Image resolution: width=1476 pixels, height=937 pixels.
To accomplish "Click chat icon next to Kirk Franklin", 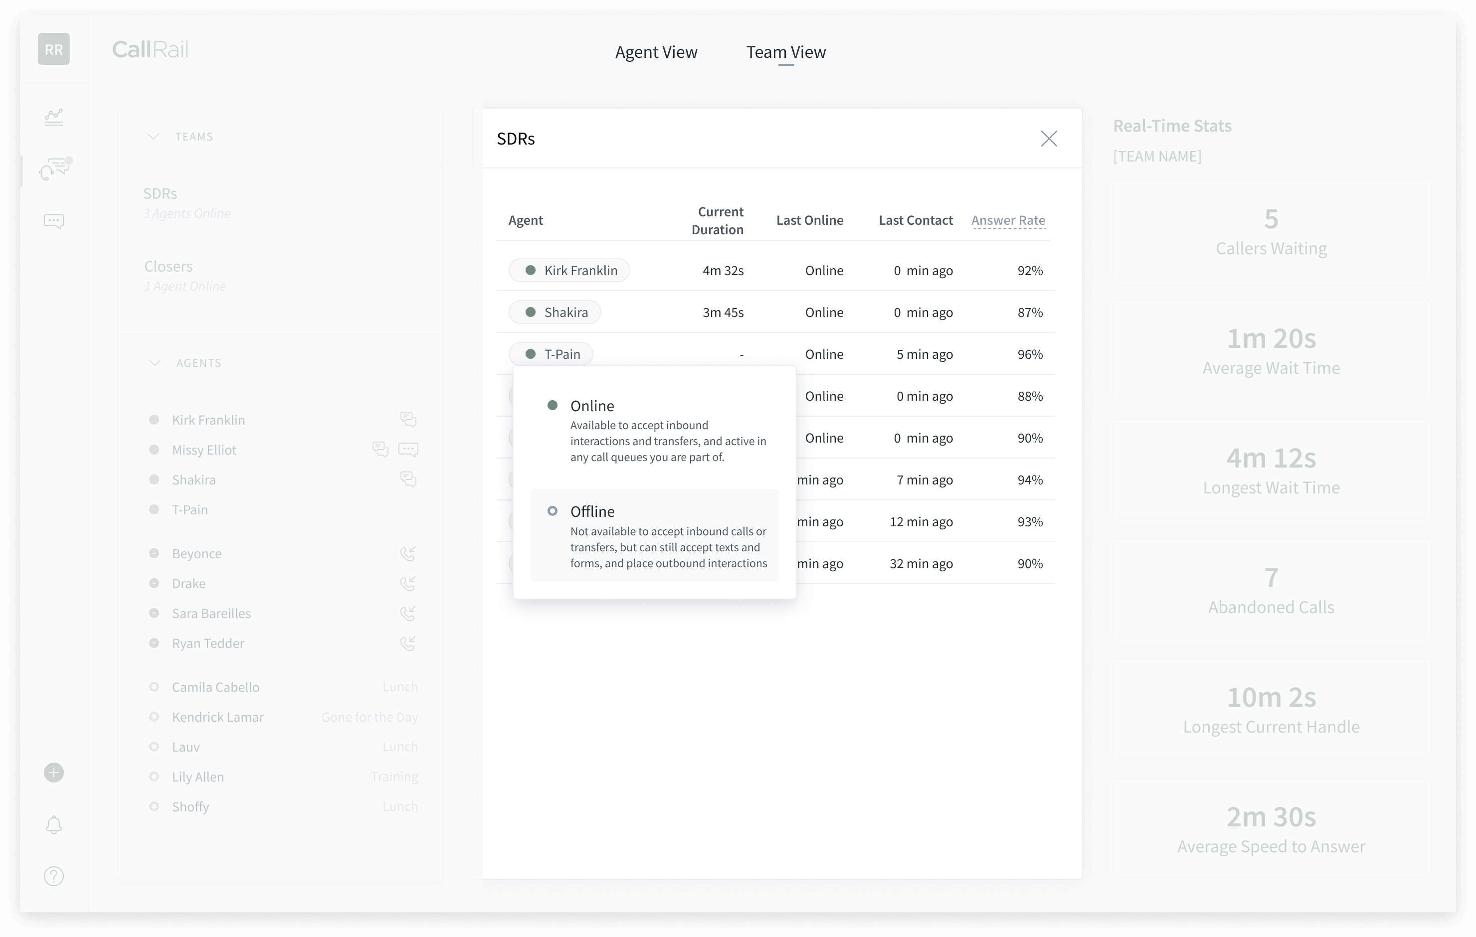I will tap(408, 419).
